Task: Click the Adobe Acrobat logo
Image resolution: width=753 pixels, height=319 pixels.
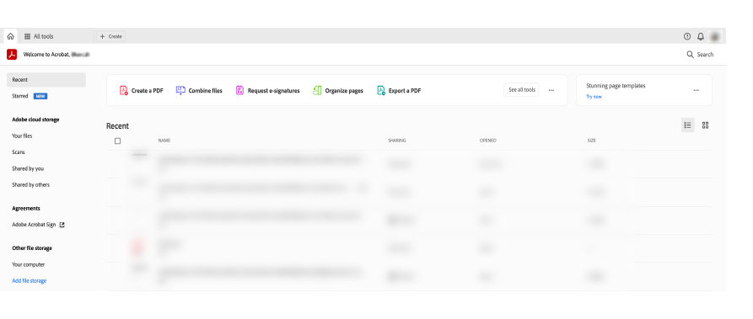Action: pos(12,54)
